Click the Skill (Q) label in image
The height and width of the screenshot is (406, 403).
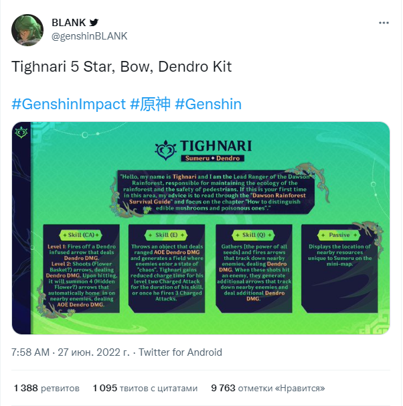254,235
